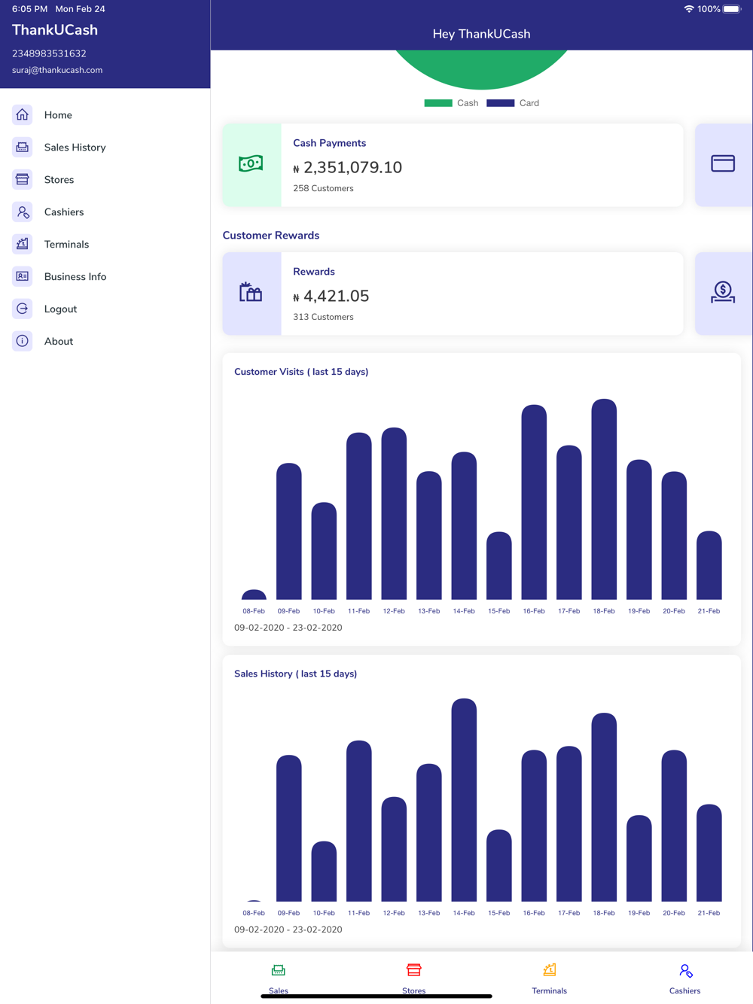Tap the date range under Sales History chart

coord(288,929)
